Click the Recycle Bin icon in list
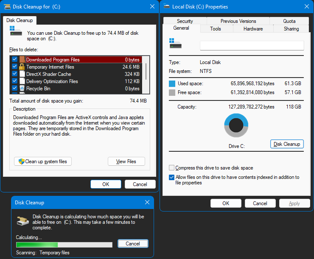The image size is (314, 259). point(22,89)
